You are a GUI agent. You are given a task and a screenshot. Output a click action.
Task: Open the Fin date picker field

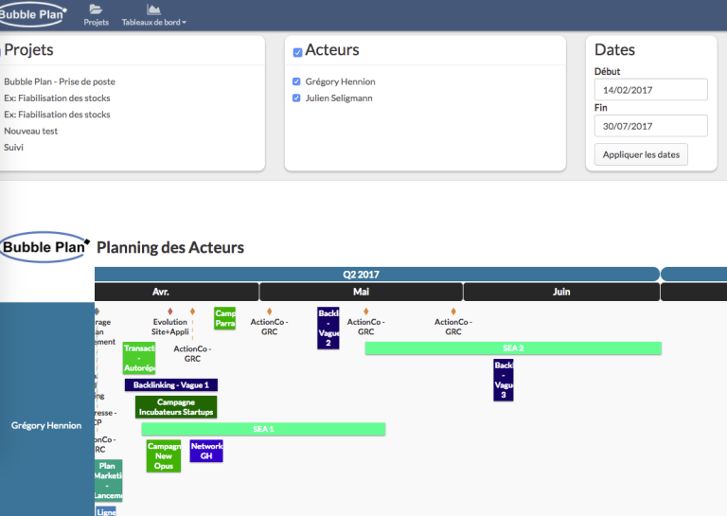(651, 126)
